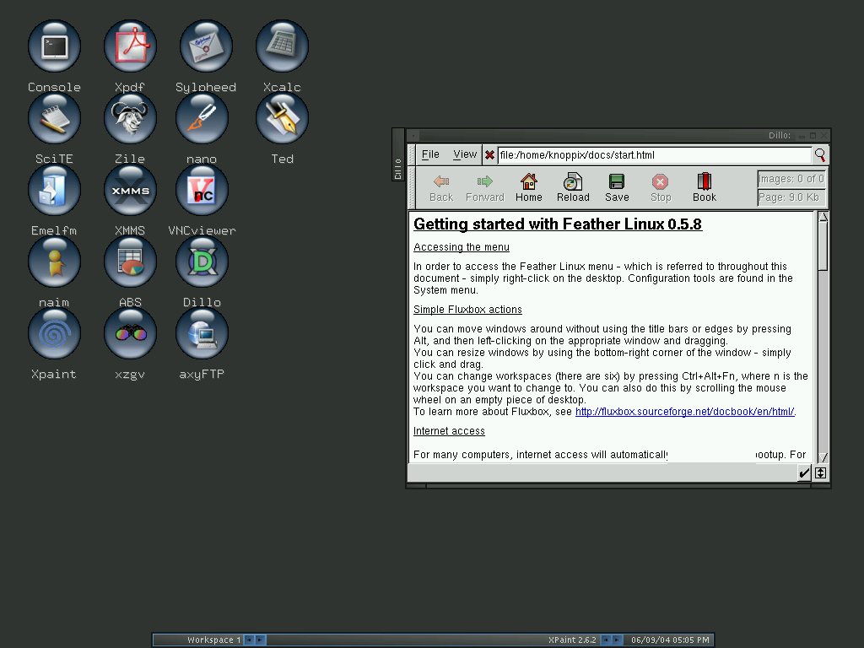Open Dillo bookmarks with the Book icon
Screen dimensions: 864x648
704,186
